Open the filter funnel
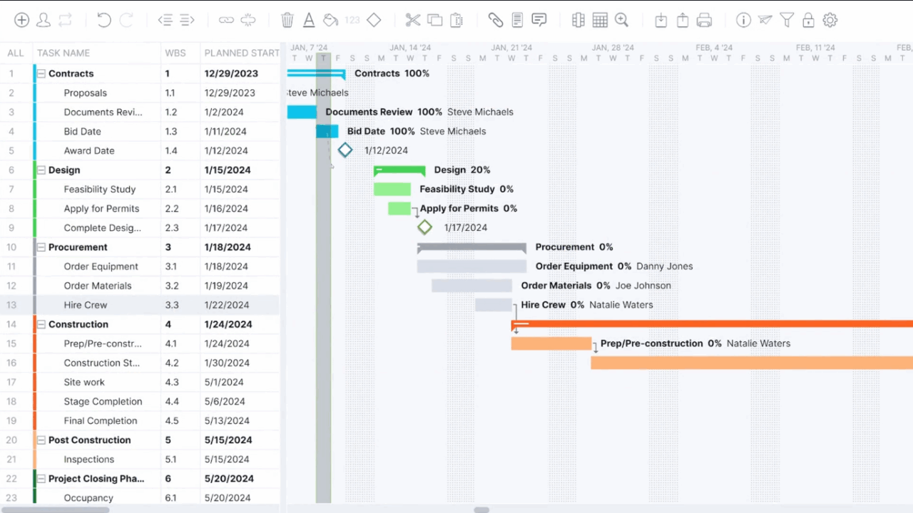 click(787, 20)
